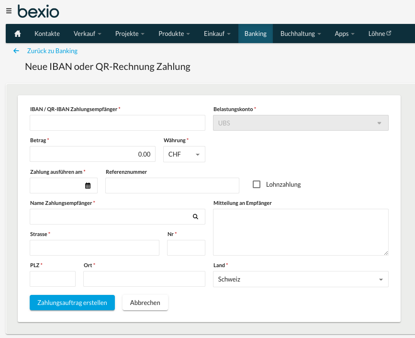Click the Betrag amount field
Image resolution: width=415 pixels, height=338 pixels.
click(x=93, y=154)
